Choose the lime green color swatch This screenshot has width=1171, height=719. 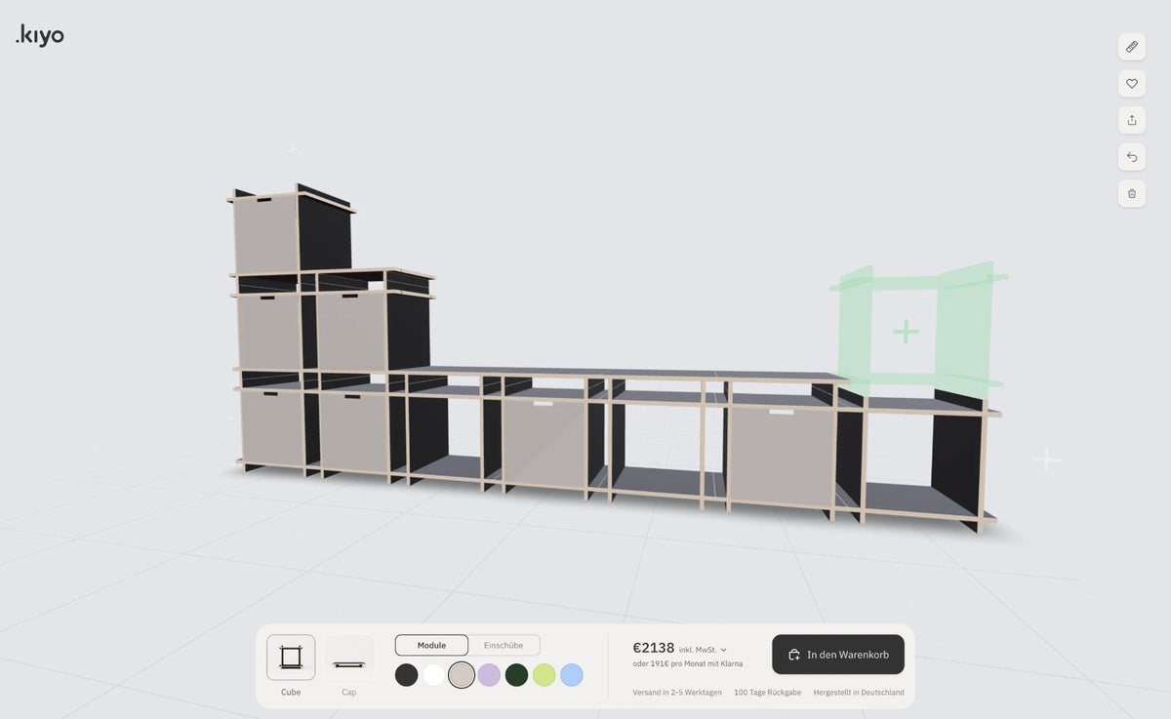point(544,675)
